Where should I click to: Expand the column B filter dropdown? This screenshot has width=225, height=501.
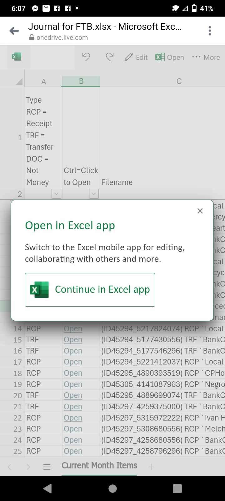pyautogui.click(x=94, y=194)
